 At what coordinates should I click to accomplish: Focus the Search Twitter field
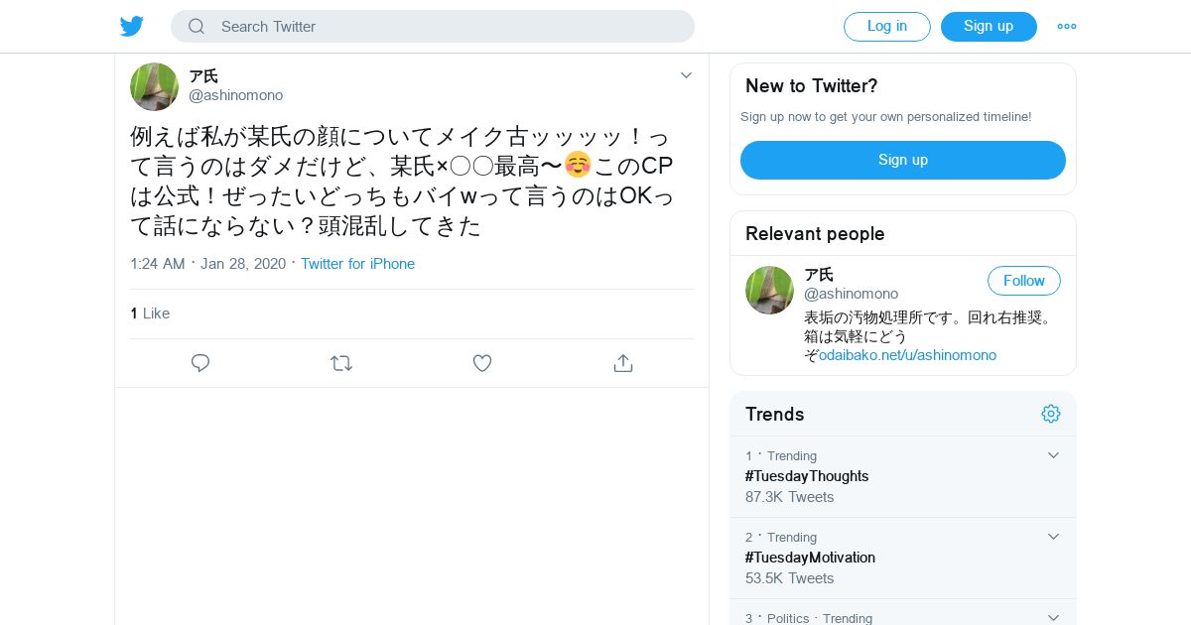pyautogui.click(x=433, y=27)
